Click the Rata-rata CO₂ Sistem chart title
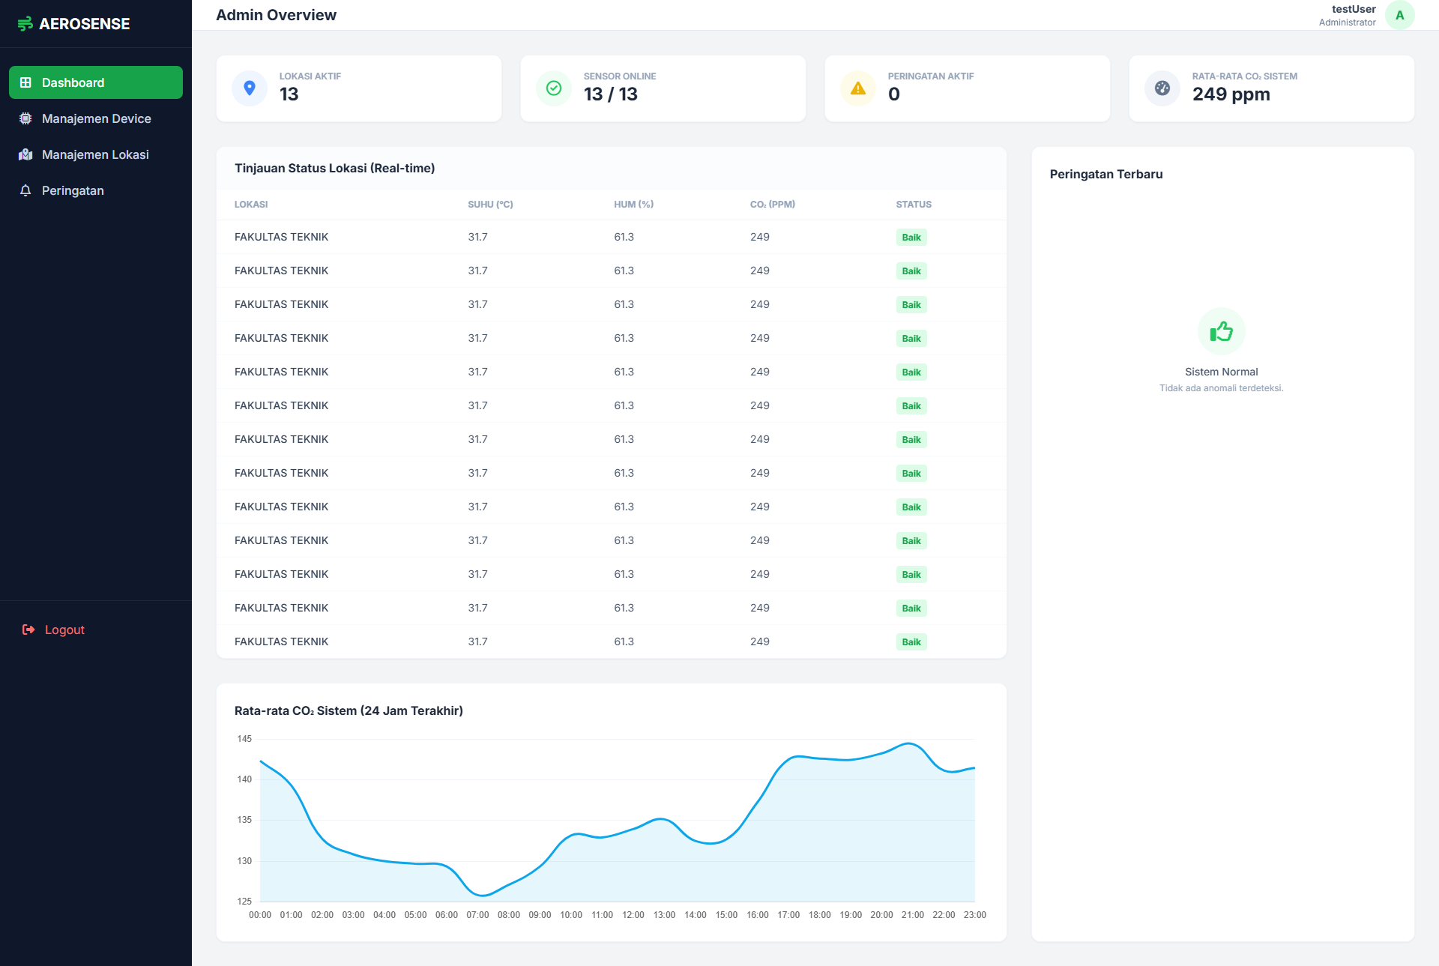The image size is (1439, 966). point(349,710)
